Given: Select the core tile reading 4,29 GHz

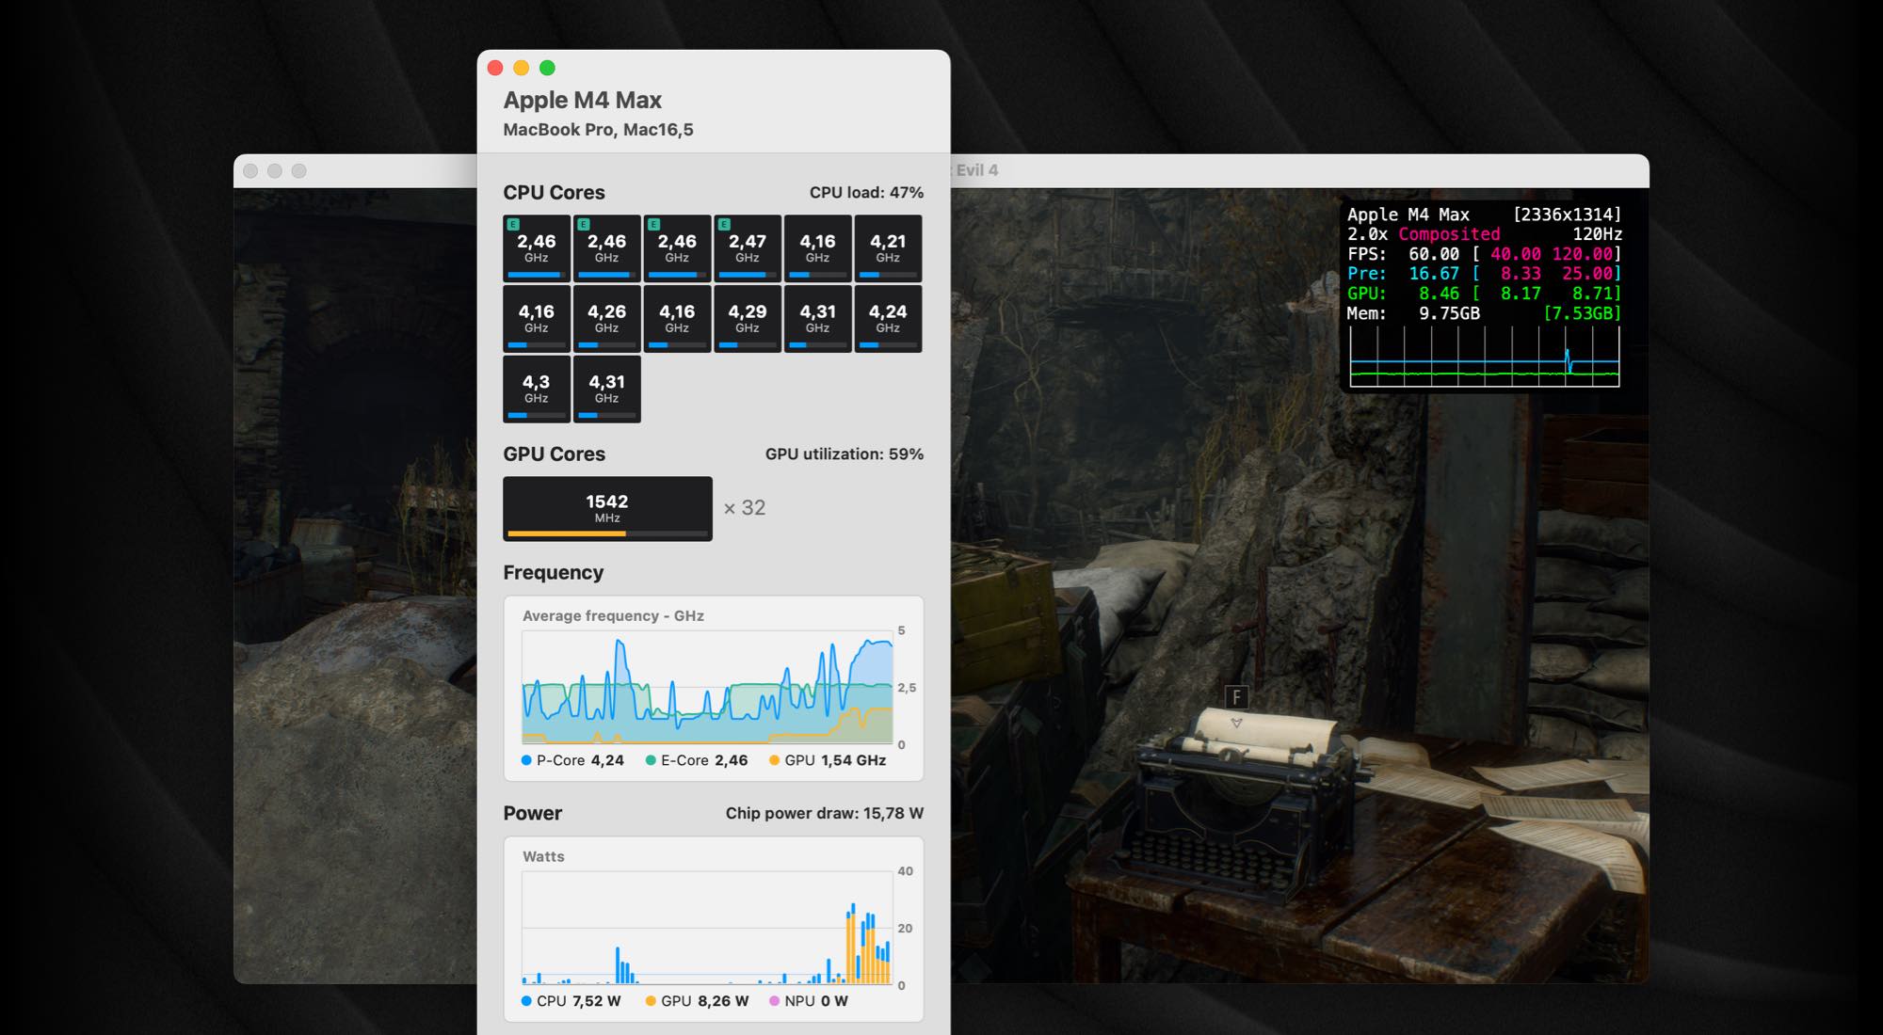Looking at the screenshot, I should tap(748, 319).
